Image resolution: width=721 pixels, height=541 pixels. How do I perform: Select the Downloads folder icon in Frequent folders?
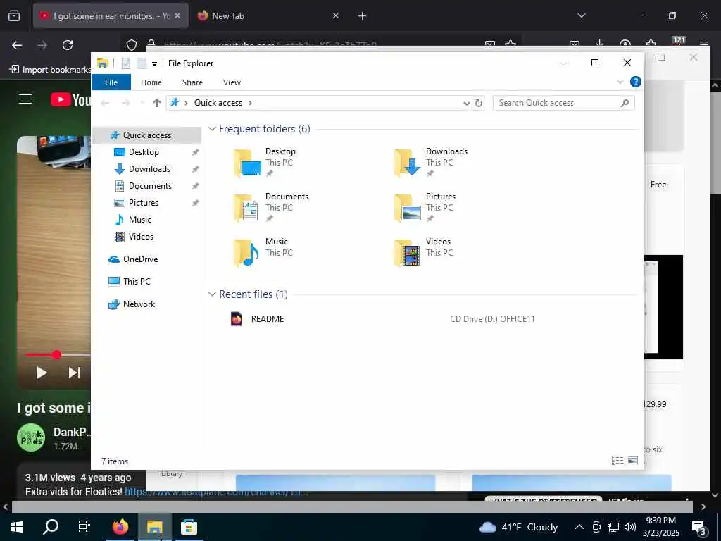[408, 163]
